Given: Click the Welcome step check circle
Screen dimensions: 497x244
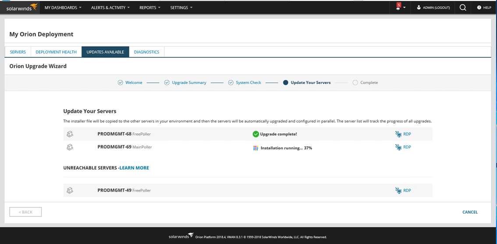Looking at the screenshot, I should [120, 82].
